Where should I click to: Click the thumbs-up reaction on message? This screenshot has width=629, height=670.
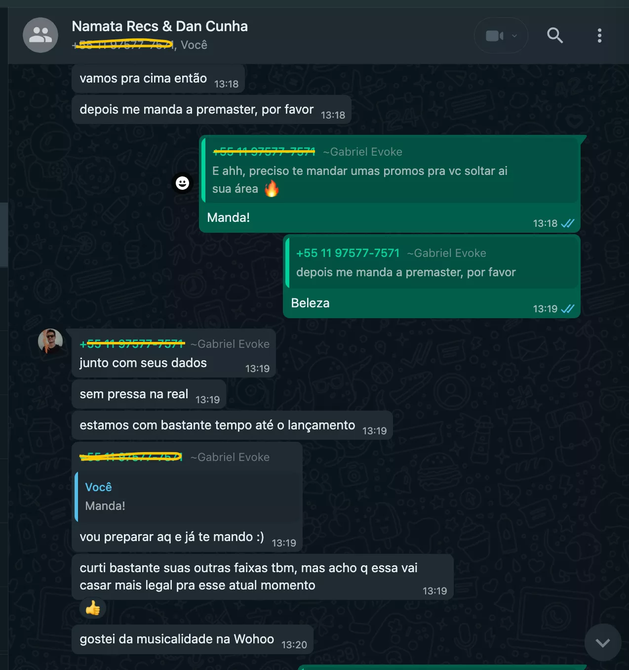point(93,608)
